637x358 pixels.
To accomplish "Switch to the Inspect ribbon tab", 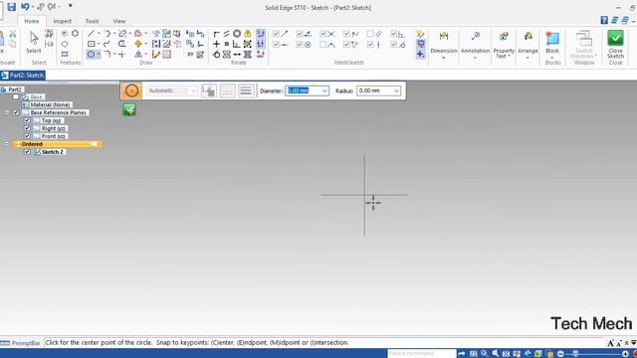I will (62, 21).
